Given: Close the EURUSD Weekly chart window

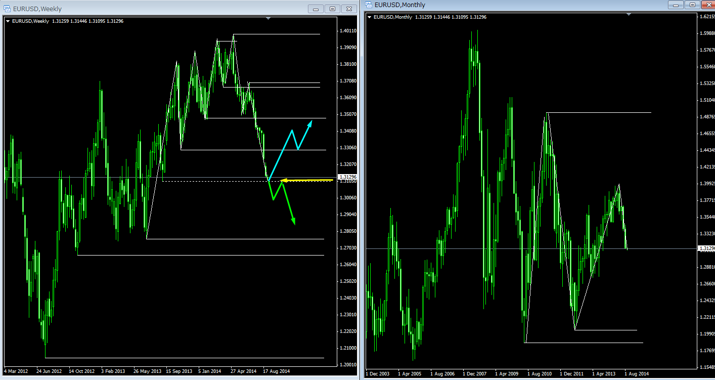Looking at the screenshot, I should tap(349, 9).
